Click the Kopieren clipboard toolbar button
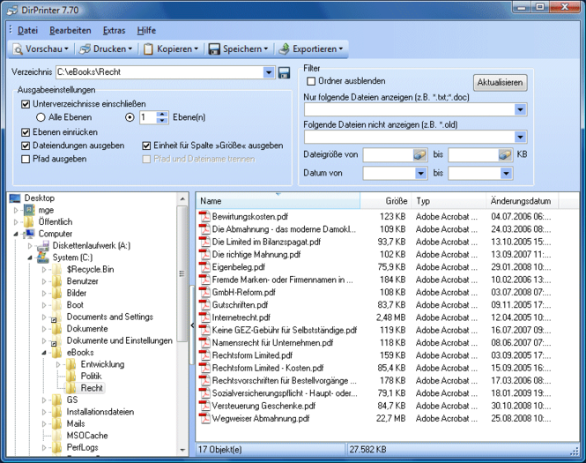 tap(171, 49)
